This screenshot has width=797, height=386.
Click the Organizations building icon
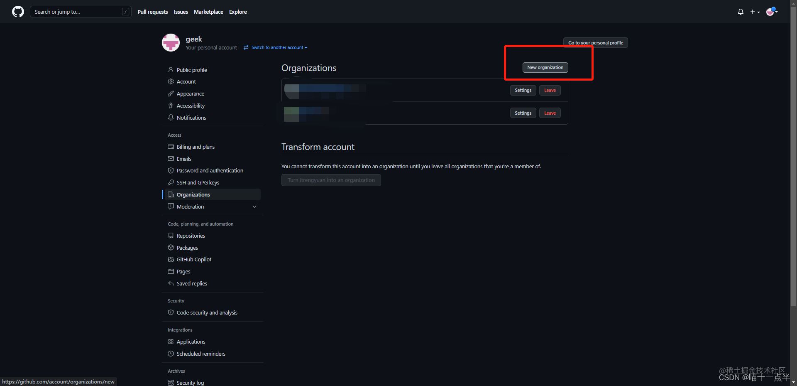pos(171,194)
